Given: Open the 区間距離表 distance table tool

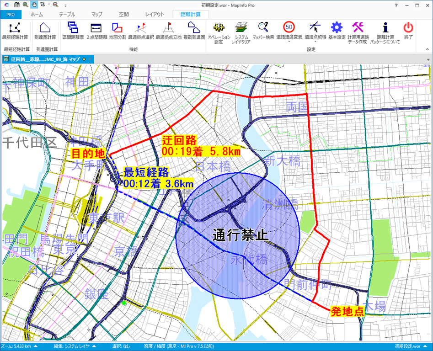Looking at the screenshot, I should pos(73,27).
